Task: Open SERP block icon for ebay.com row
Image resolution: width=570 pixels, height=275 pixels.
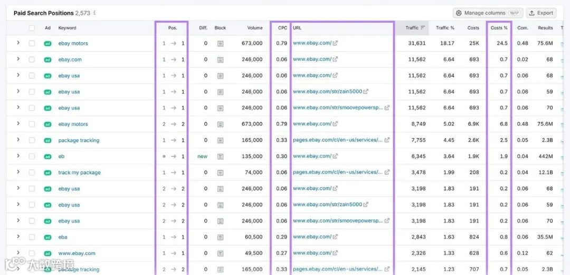Action: pos(220,60)
